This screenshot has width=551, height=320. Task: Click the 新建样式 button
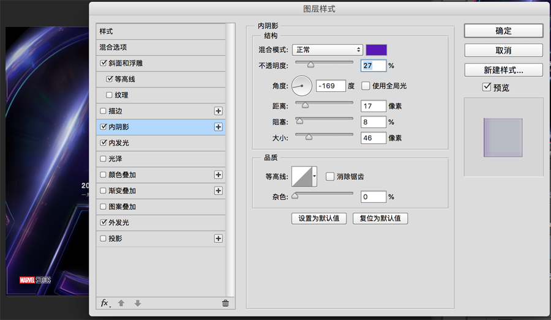503,70
